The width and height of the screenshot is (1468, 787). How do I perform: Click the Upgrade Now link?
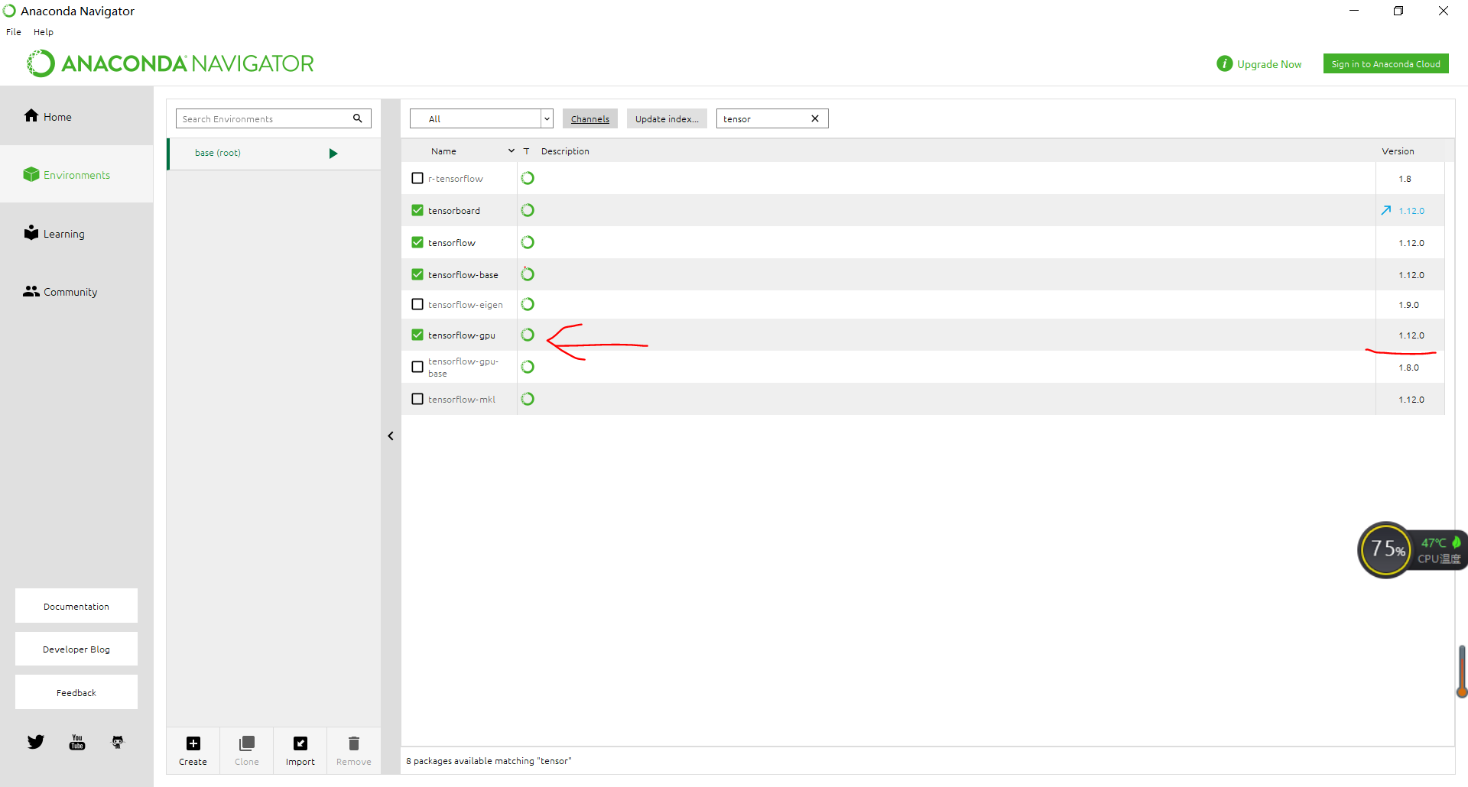pos(1269,64)
